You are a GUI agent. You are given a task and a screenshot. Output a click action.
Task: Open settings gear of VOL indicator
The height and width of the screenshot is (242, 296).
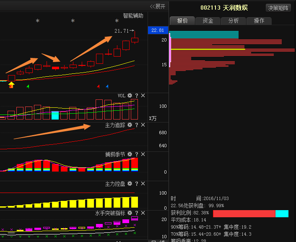point(130,96)
